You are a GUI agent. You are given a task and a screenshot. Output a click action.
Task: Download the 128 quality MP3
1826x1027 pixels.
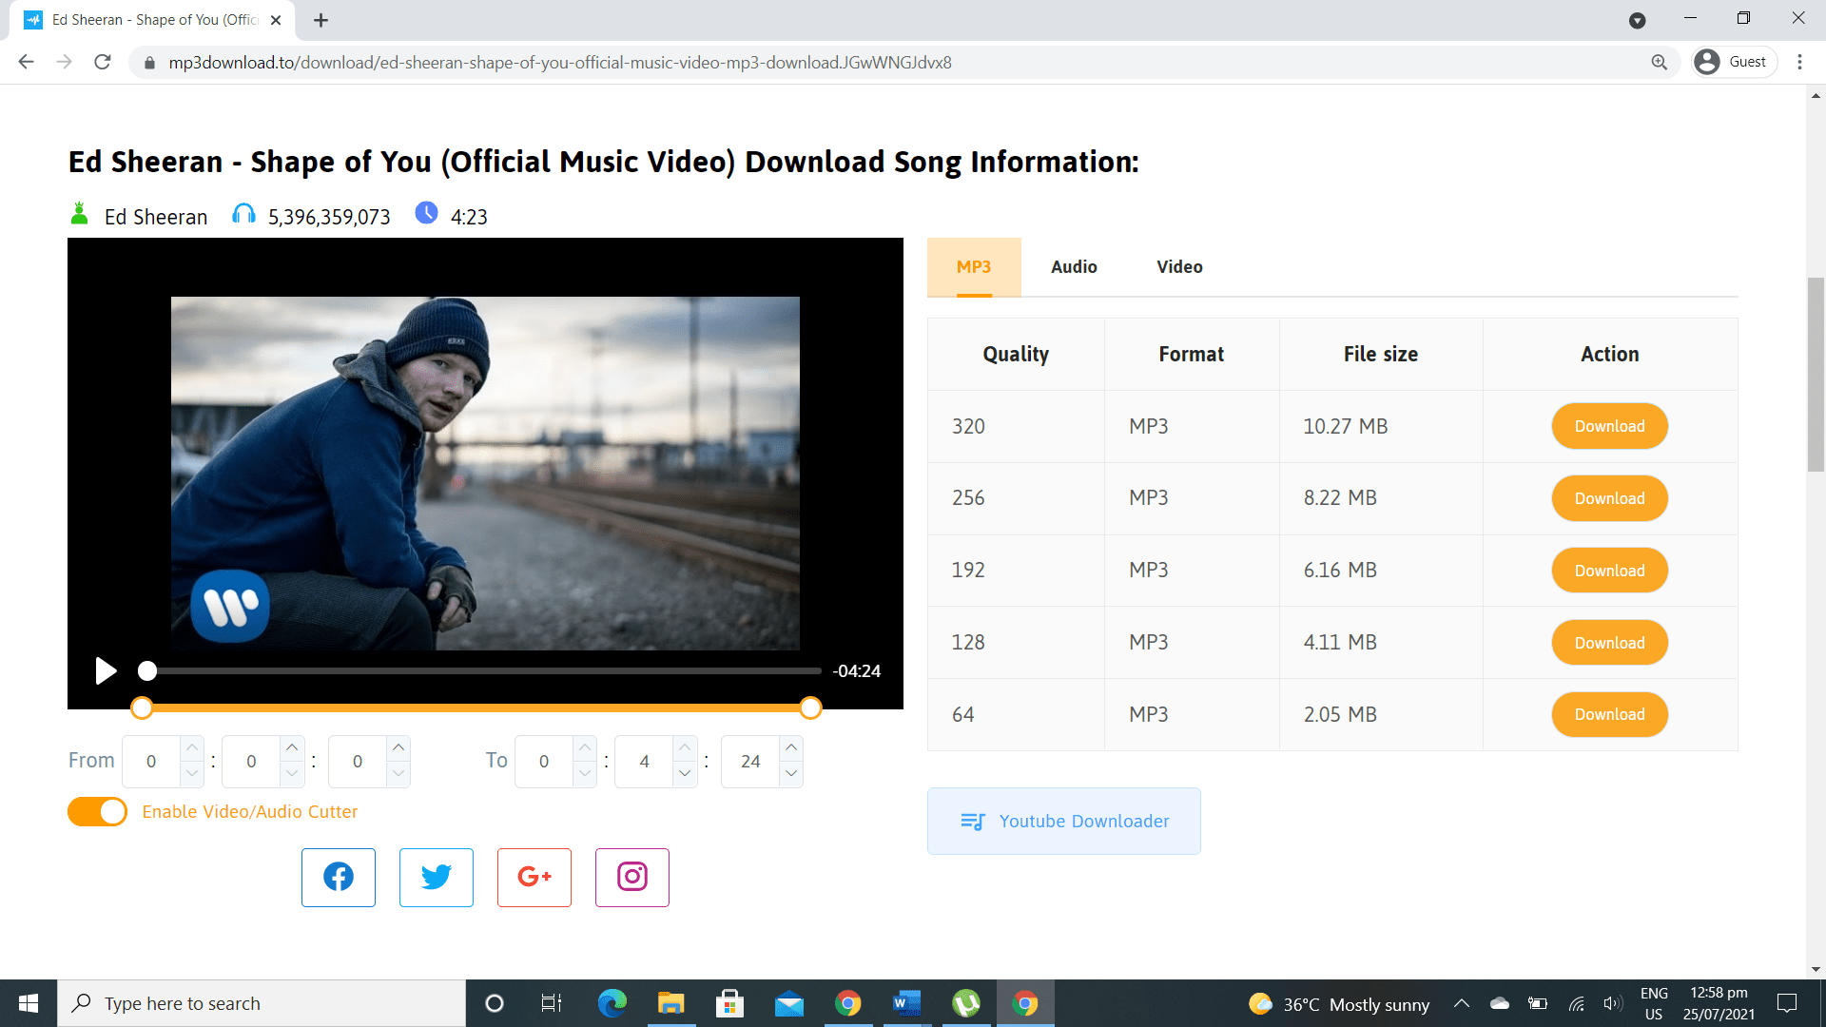click(x=1609, y=643)
